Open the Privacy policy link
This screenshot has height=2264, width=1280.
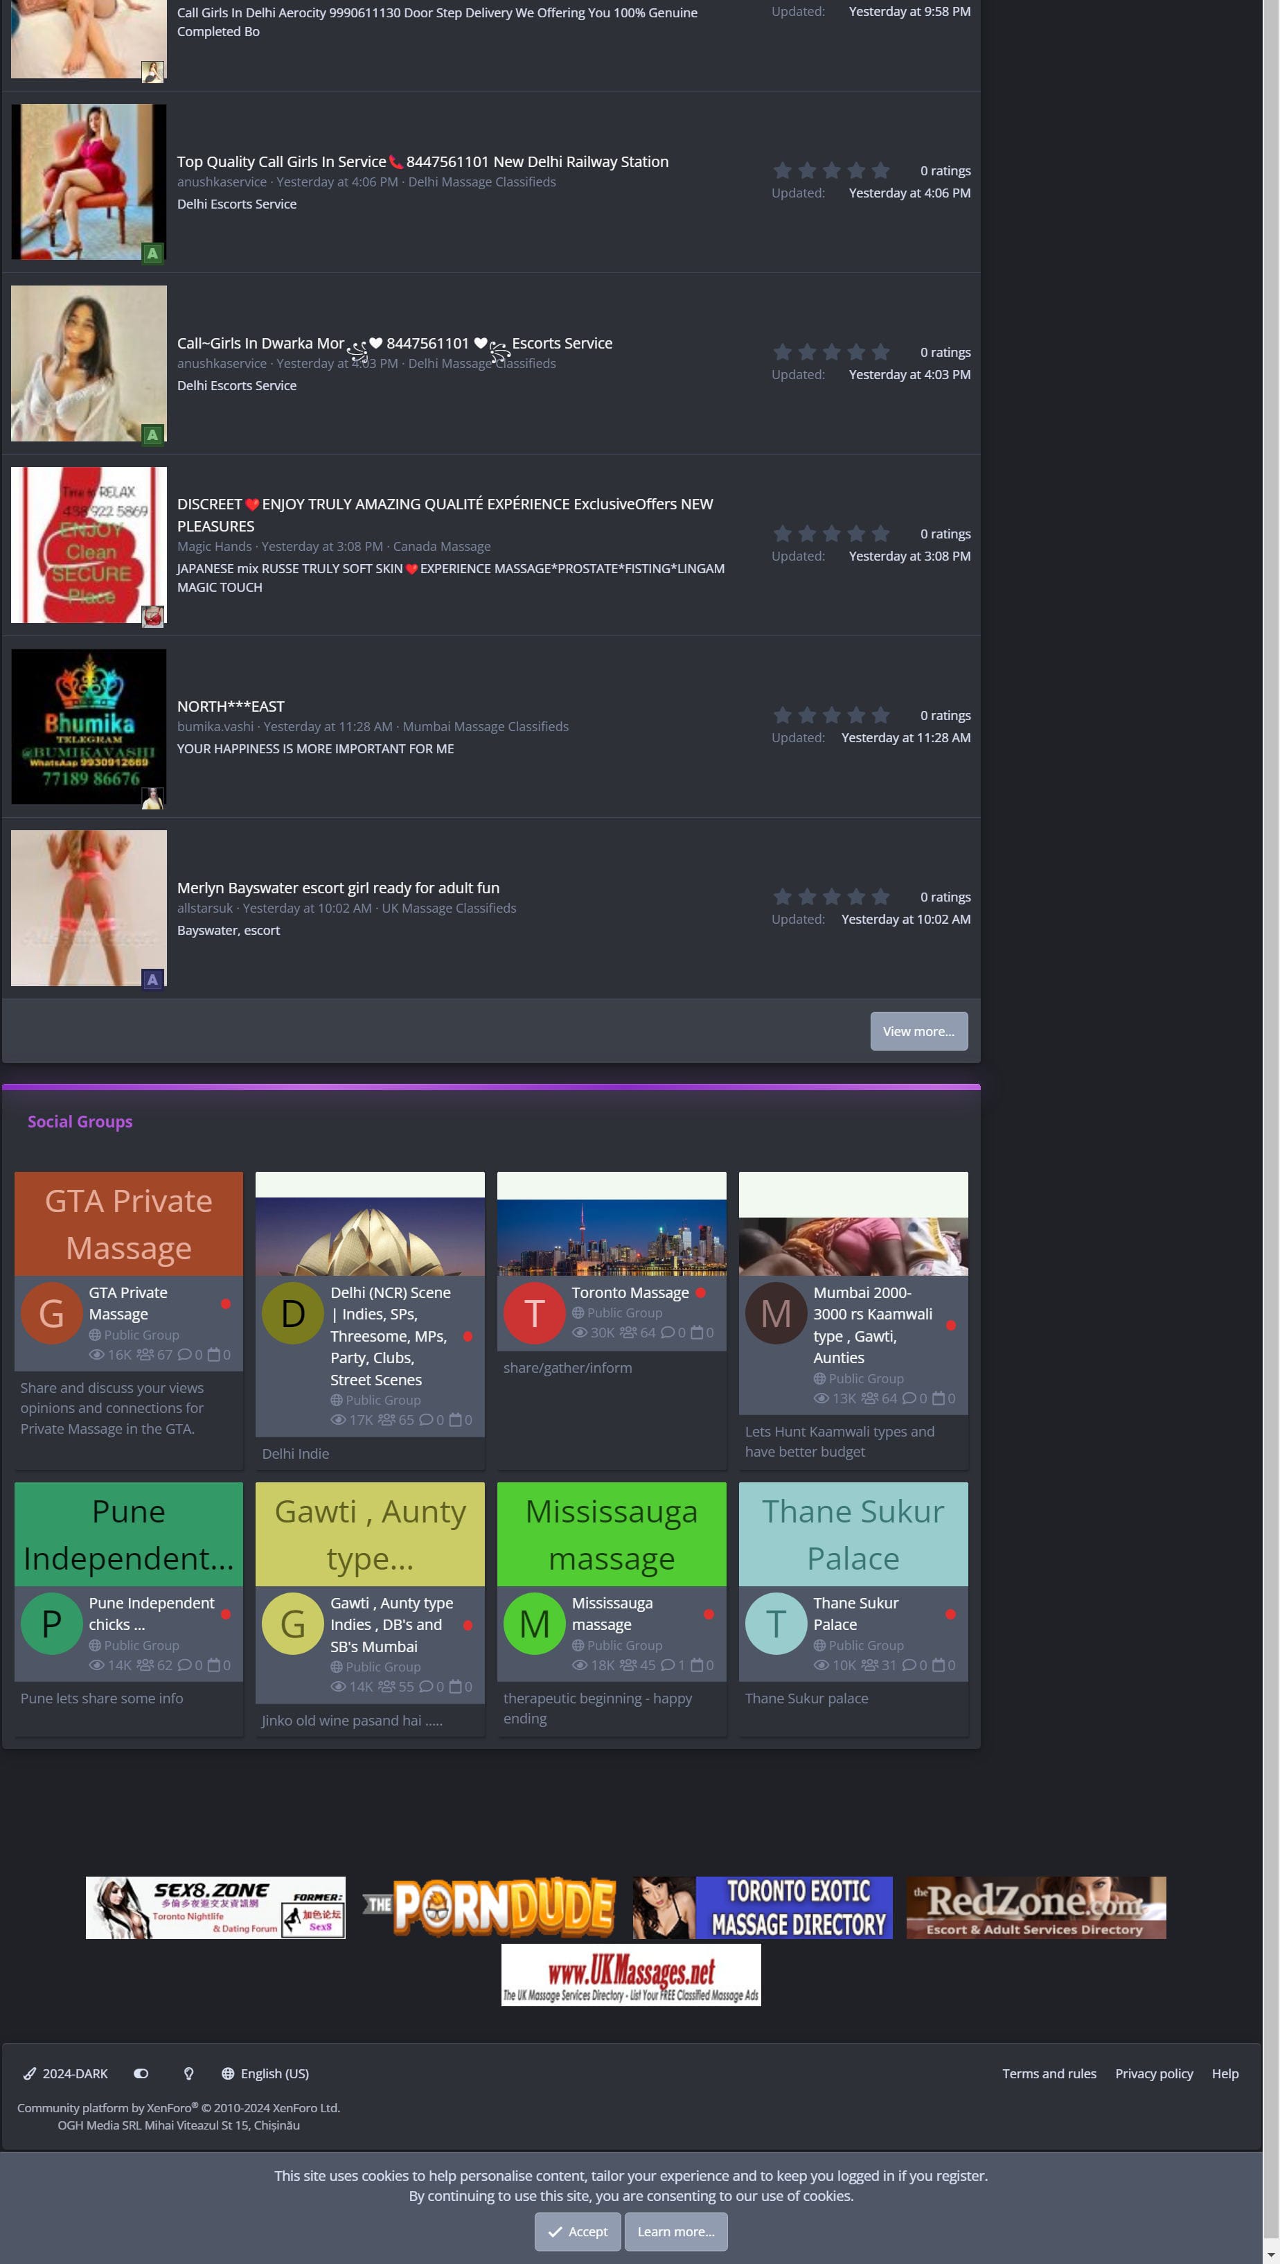(1153, 2073)
